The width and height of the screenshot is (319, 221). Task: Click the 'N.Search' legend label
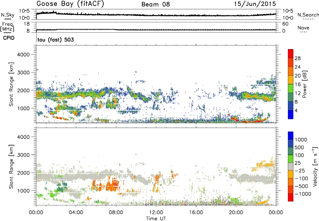point(308,15)
